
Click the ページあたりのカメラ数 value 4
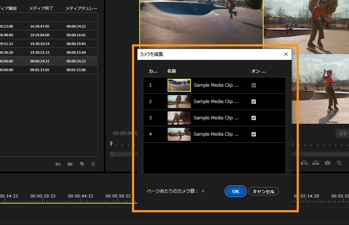coord(203,191)
